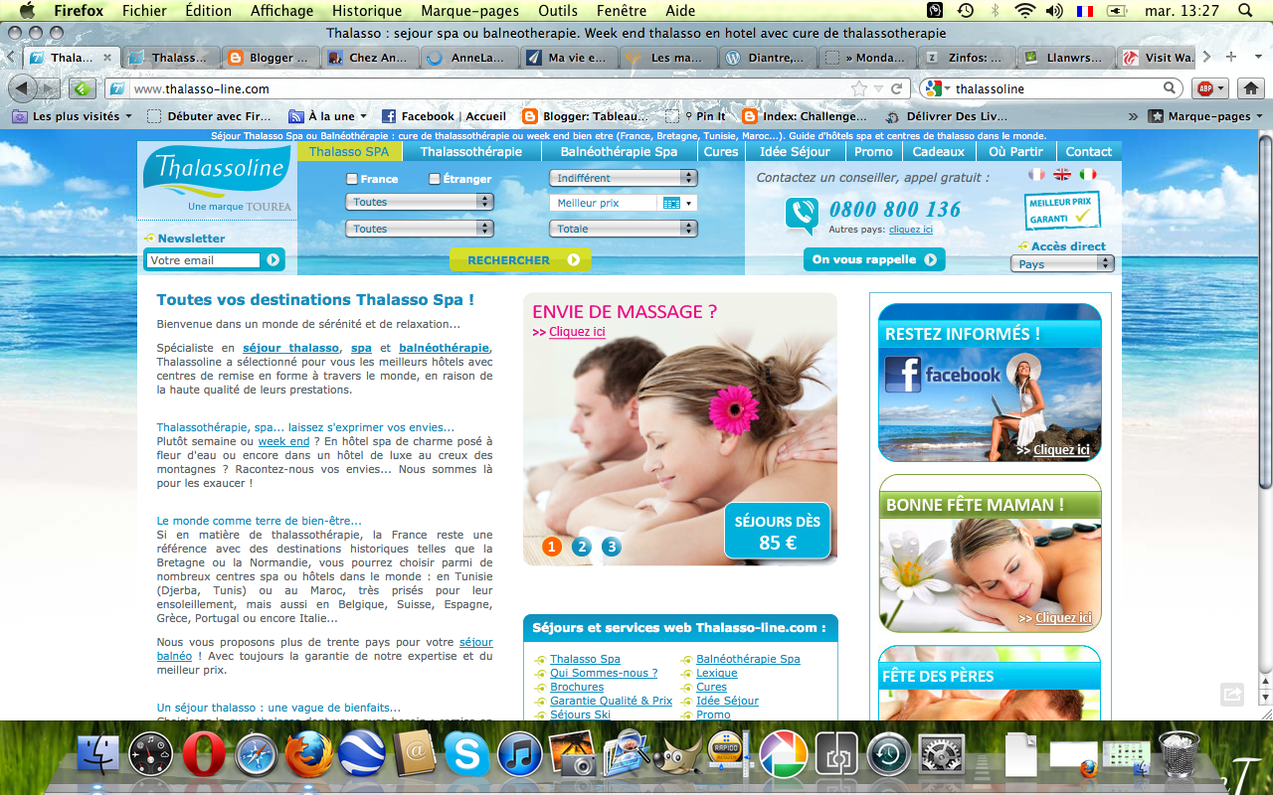The width and height of the screenshot is (1273, 795).
Task: Open GIMP from the Dock
Action: [678, 755]
